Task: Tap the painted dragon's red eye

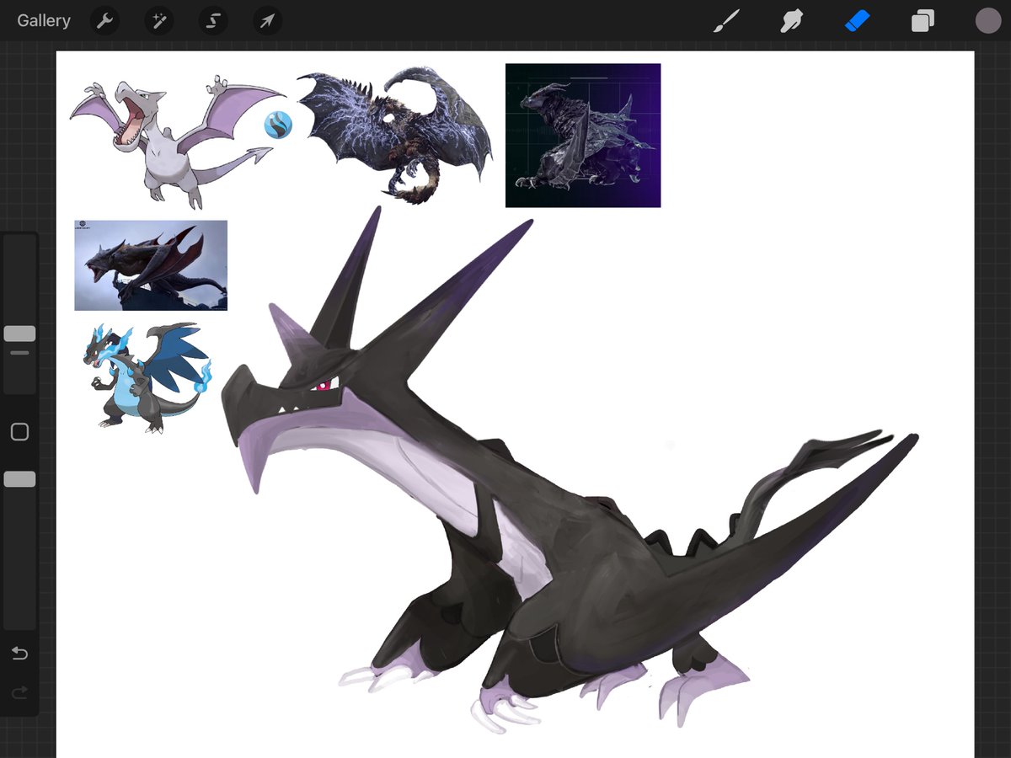Action: point(324,385)
